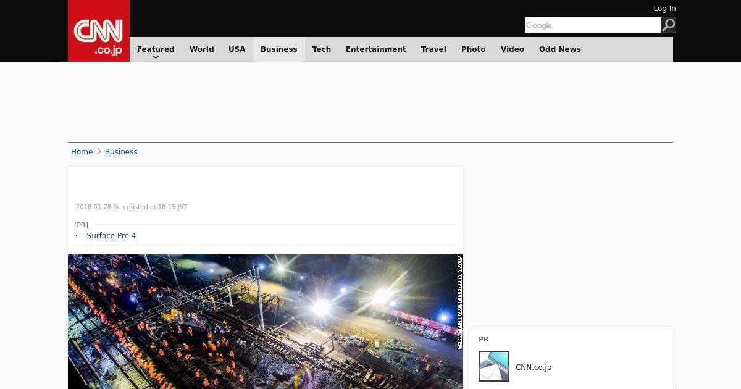Click the Log In link
Screen dimensions: 741x389
pos(664,9)
